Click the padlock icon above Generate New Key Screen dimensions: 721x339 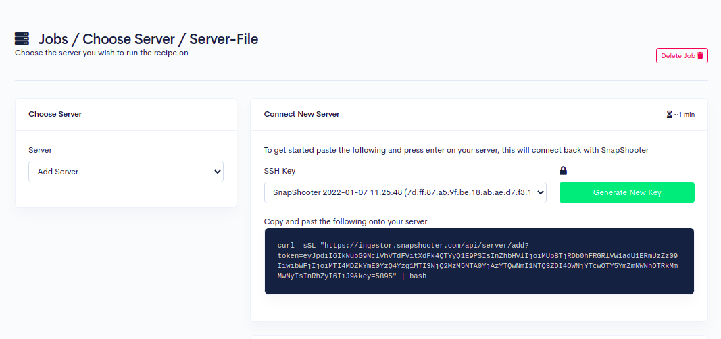pos(564,171)
